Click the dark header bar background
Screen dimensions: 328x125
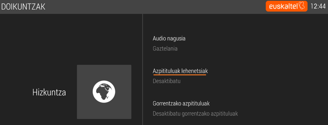click(x=151, y=7)
